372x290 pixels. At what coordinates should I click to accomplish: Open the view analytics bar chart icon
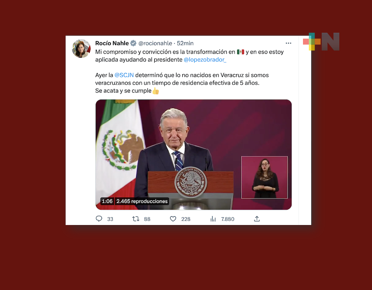pos(213,219)
